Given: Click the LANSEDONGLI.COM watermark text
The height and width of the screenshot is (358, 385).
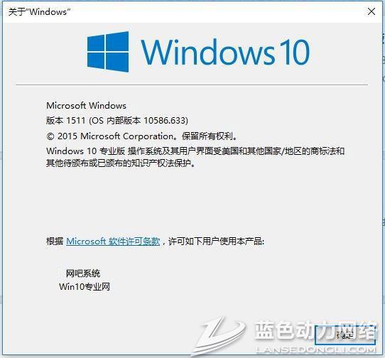Looking at the screenshot, I should (x=316, y=349).
